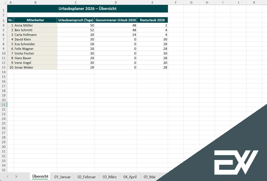This screenshot has height=181, width=267.
Task: Click the select-all corner triangle
Action: (3, 3)
